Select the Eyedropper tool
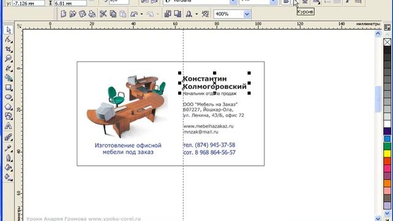The height and width of the screenshot is (221, 393). (x=8, y=148)
